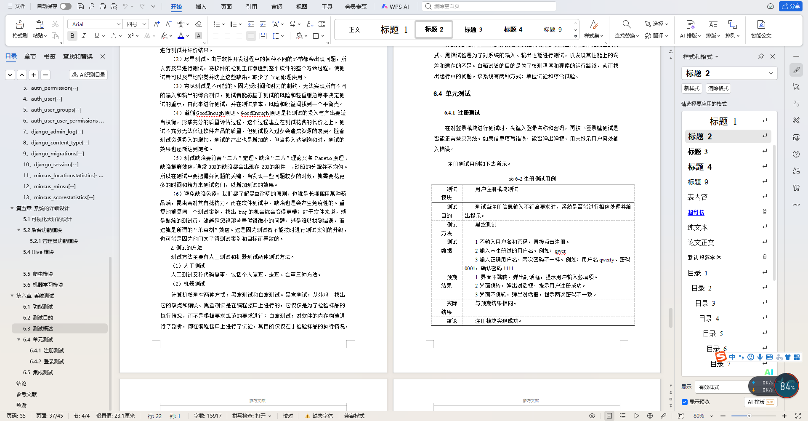808x421 pixels.
Task: Collapse the 5.2 后台功能模块 tree node
Action: 19,230
